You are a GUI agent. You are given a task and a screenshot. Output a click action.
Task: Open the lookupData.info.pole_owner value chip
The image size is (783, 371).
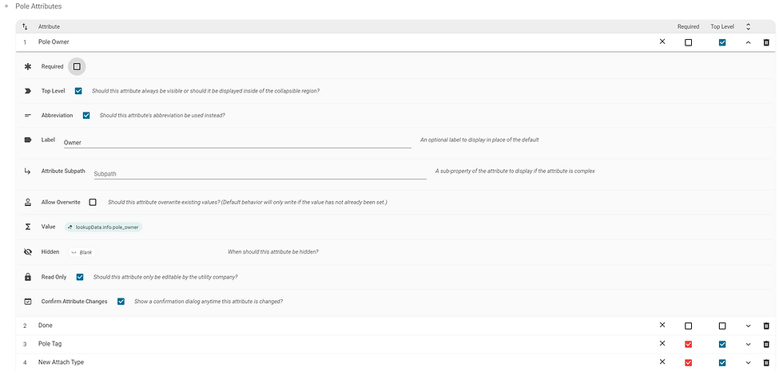coord(104,227)
